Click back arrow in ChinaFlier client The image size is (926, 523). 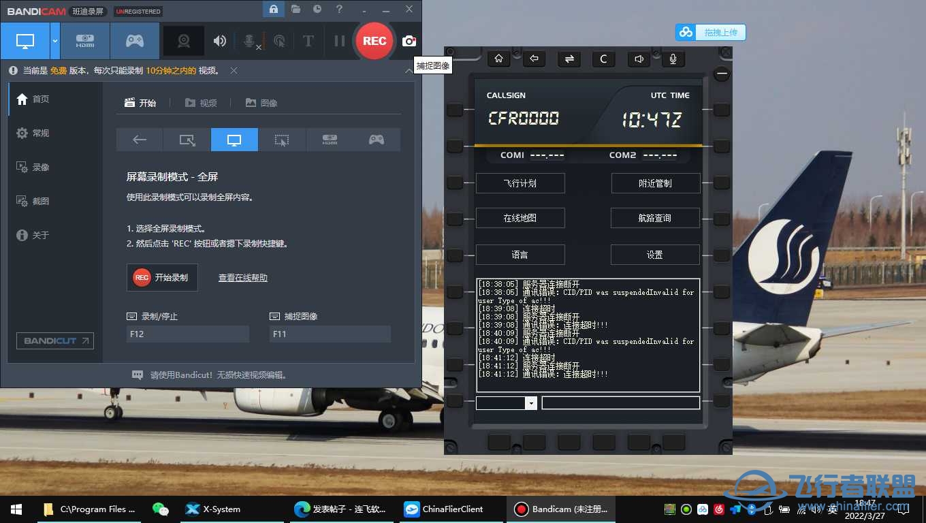pyautogui.click(x=534, y=59)
